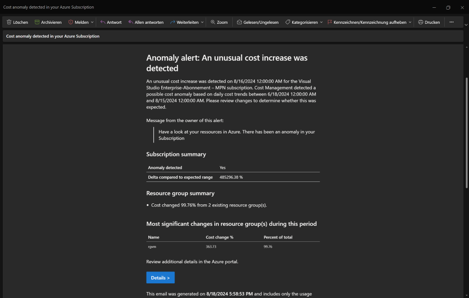This screenshot has width=469, height=298.
Task: Click the vertical message scrollbar
Action: pyautogui.click(x=466, y=133)
